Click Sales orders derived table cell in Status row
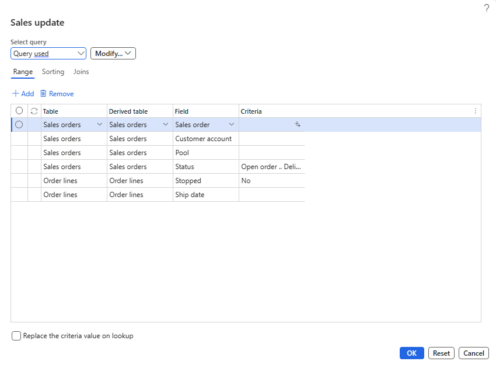Image resolution: width=496 pixels, height=365 pixels. click(140, 167)
